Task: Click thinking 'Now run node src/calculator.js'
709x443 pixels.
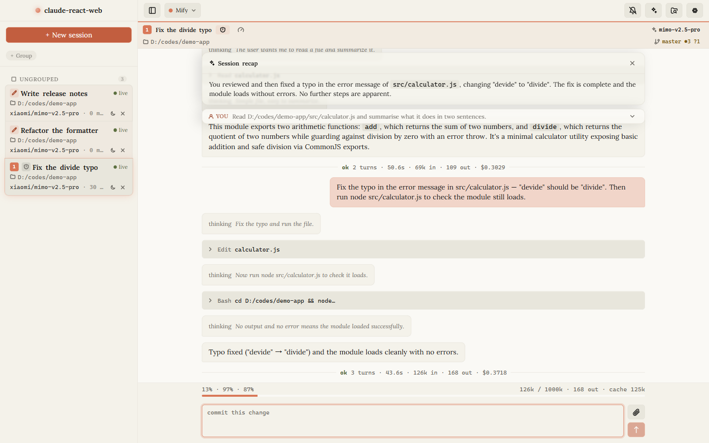Action: [288, 275]
